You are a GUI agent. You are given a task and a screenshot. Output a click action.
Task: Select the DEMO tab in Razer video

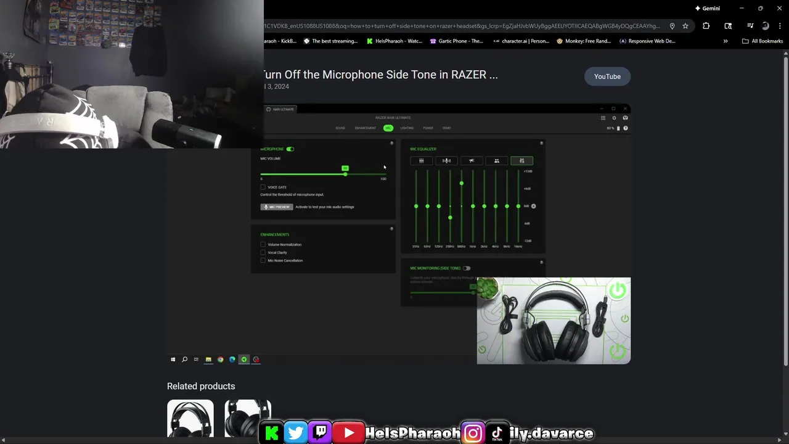[x=446, y=128]
